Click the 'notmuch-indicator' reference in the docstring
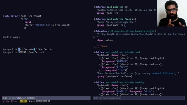Screen dimensions: 187x105 pyautogui.click(x=163, y=73)
